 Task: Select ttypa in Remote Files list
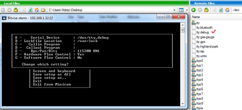(200, 108)
